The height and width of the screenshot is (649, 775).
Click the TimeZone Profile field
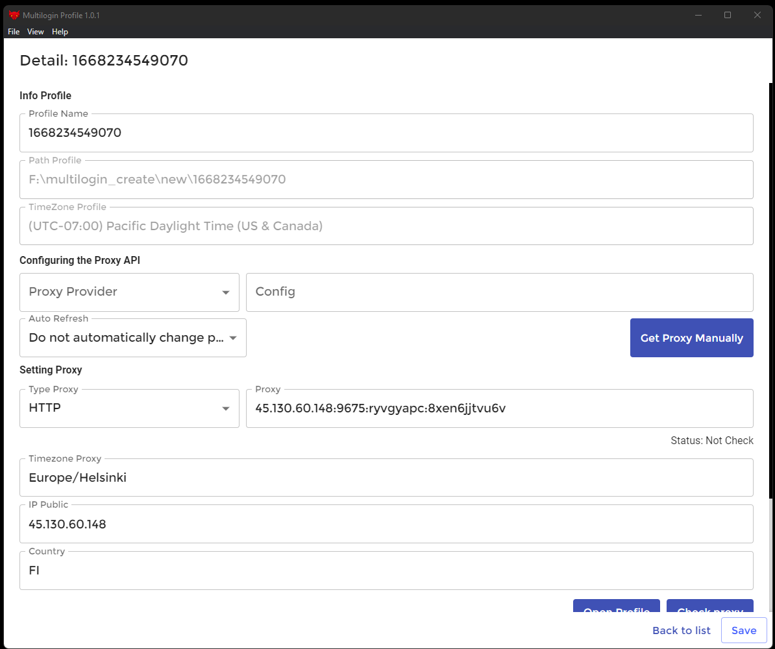386,226
